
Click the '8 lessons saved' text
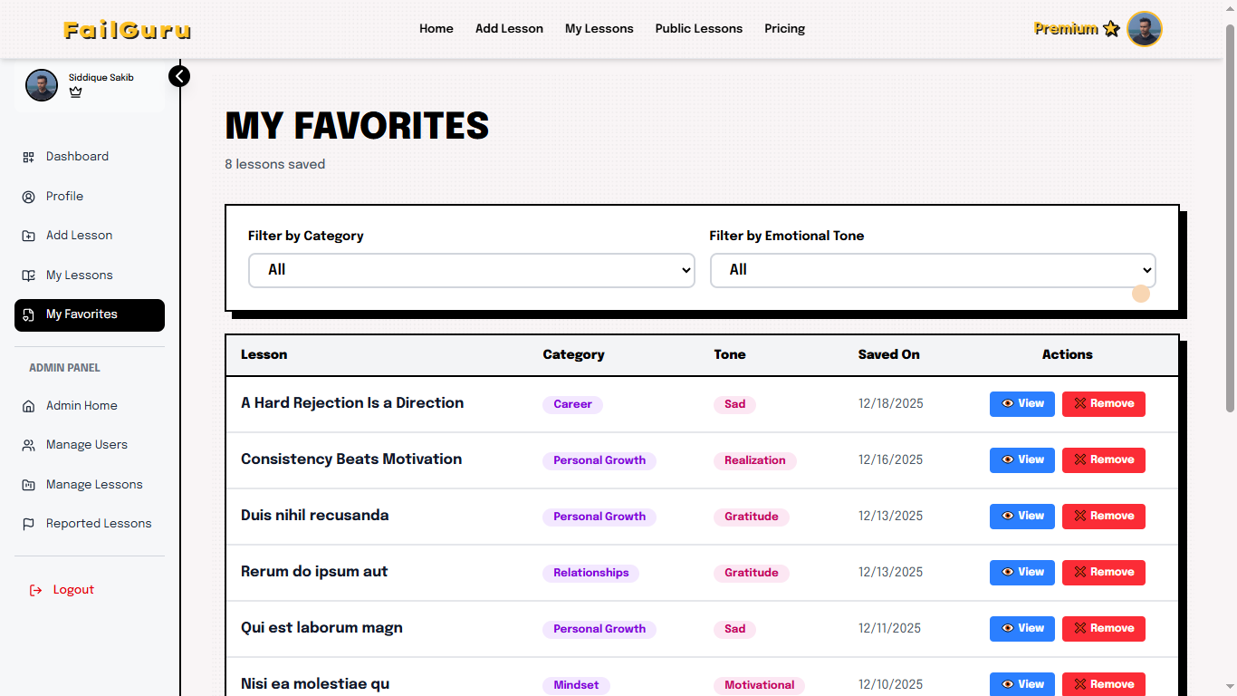tap(275, 164)
